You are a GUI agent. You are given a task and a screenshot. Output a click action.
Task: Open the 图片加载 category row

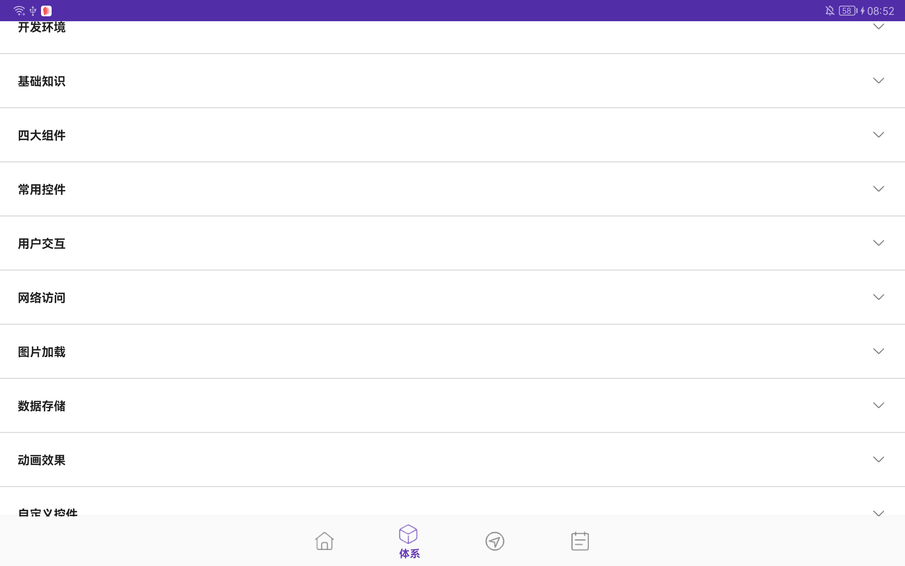[452, 352]
